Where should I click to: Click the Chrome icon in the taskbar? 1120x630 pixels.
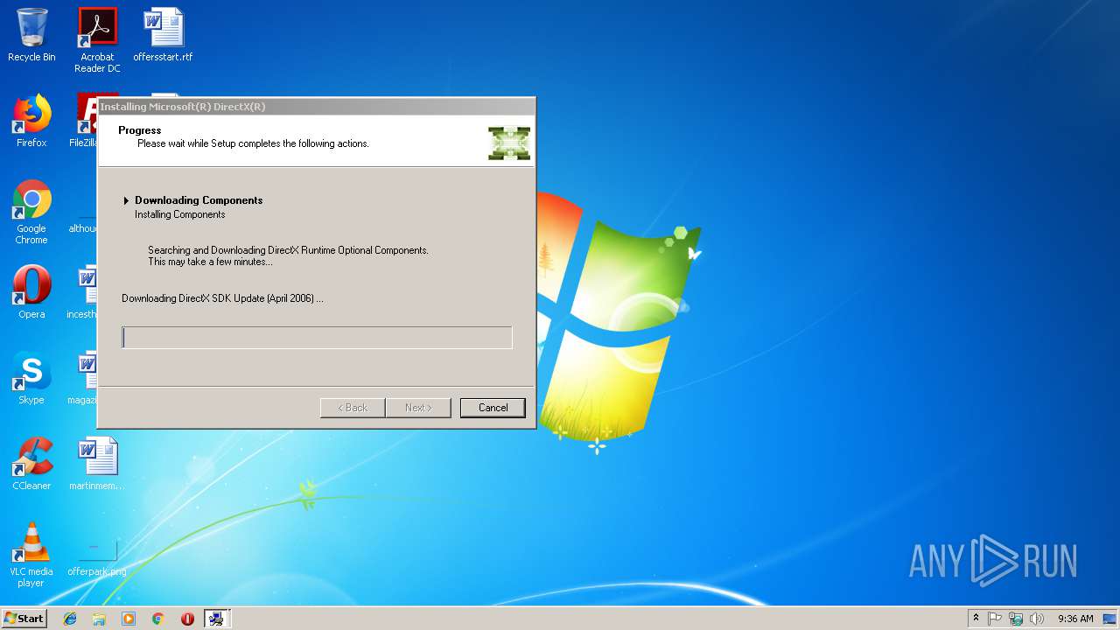click(x=158, y=619)
